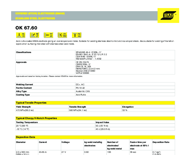Click the Covered (Stick) Electrodes (SMAW) header
This screenshot has height=155, width=190.
tap(40, 14)
